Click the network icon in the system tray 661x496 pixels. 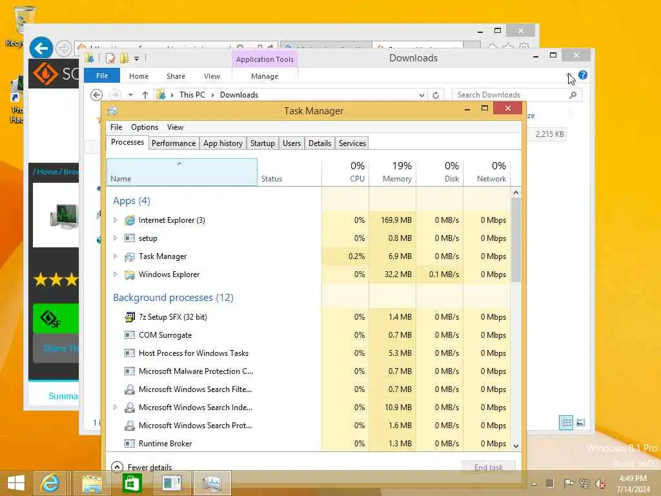coord(584,483)
